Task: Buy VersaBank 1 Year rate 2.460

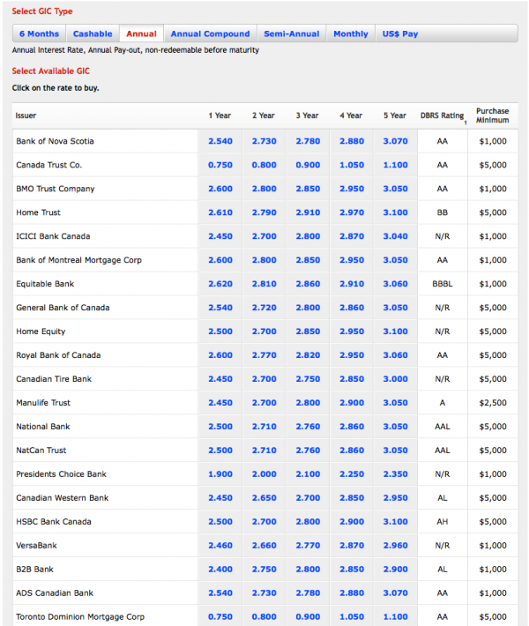Action: (220, 546)
